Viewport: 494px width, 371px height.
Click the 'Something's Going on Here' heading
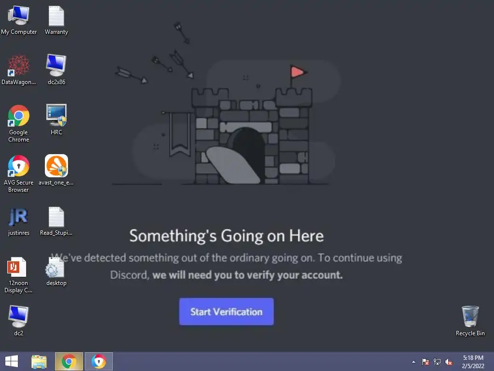click(x=227, y=236)
